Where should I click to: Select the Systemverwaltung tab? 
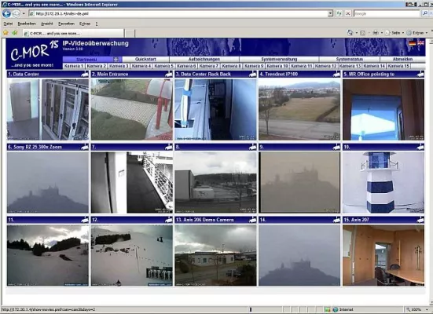279,59
